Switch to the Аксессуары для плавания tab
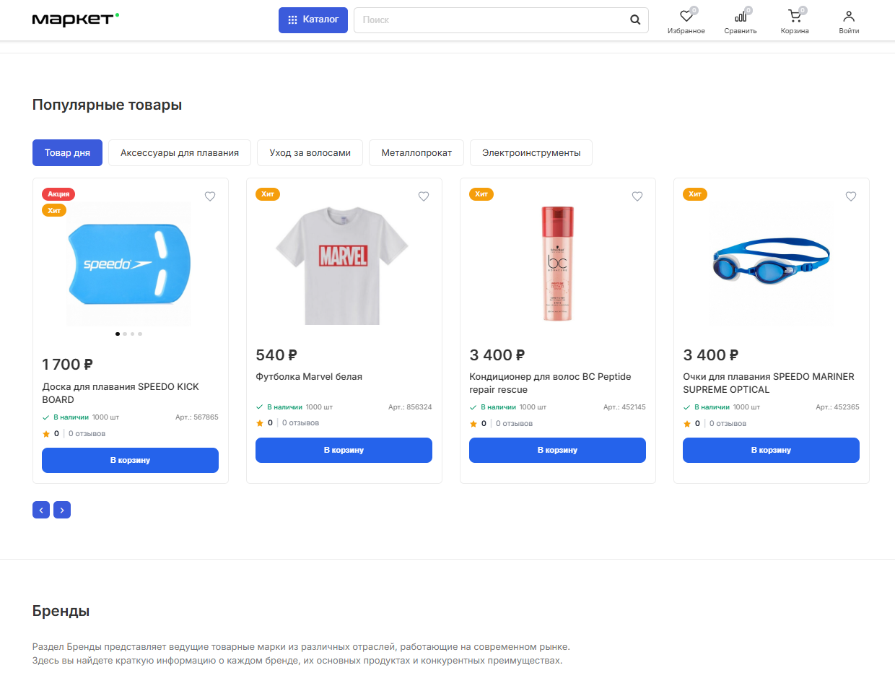This screenshot has height=673, width=895. pos(180,153)
